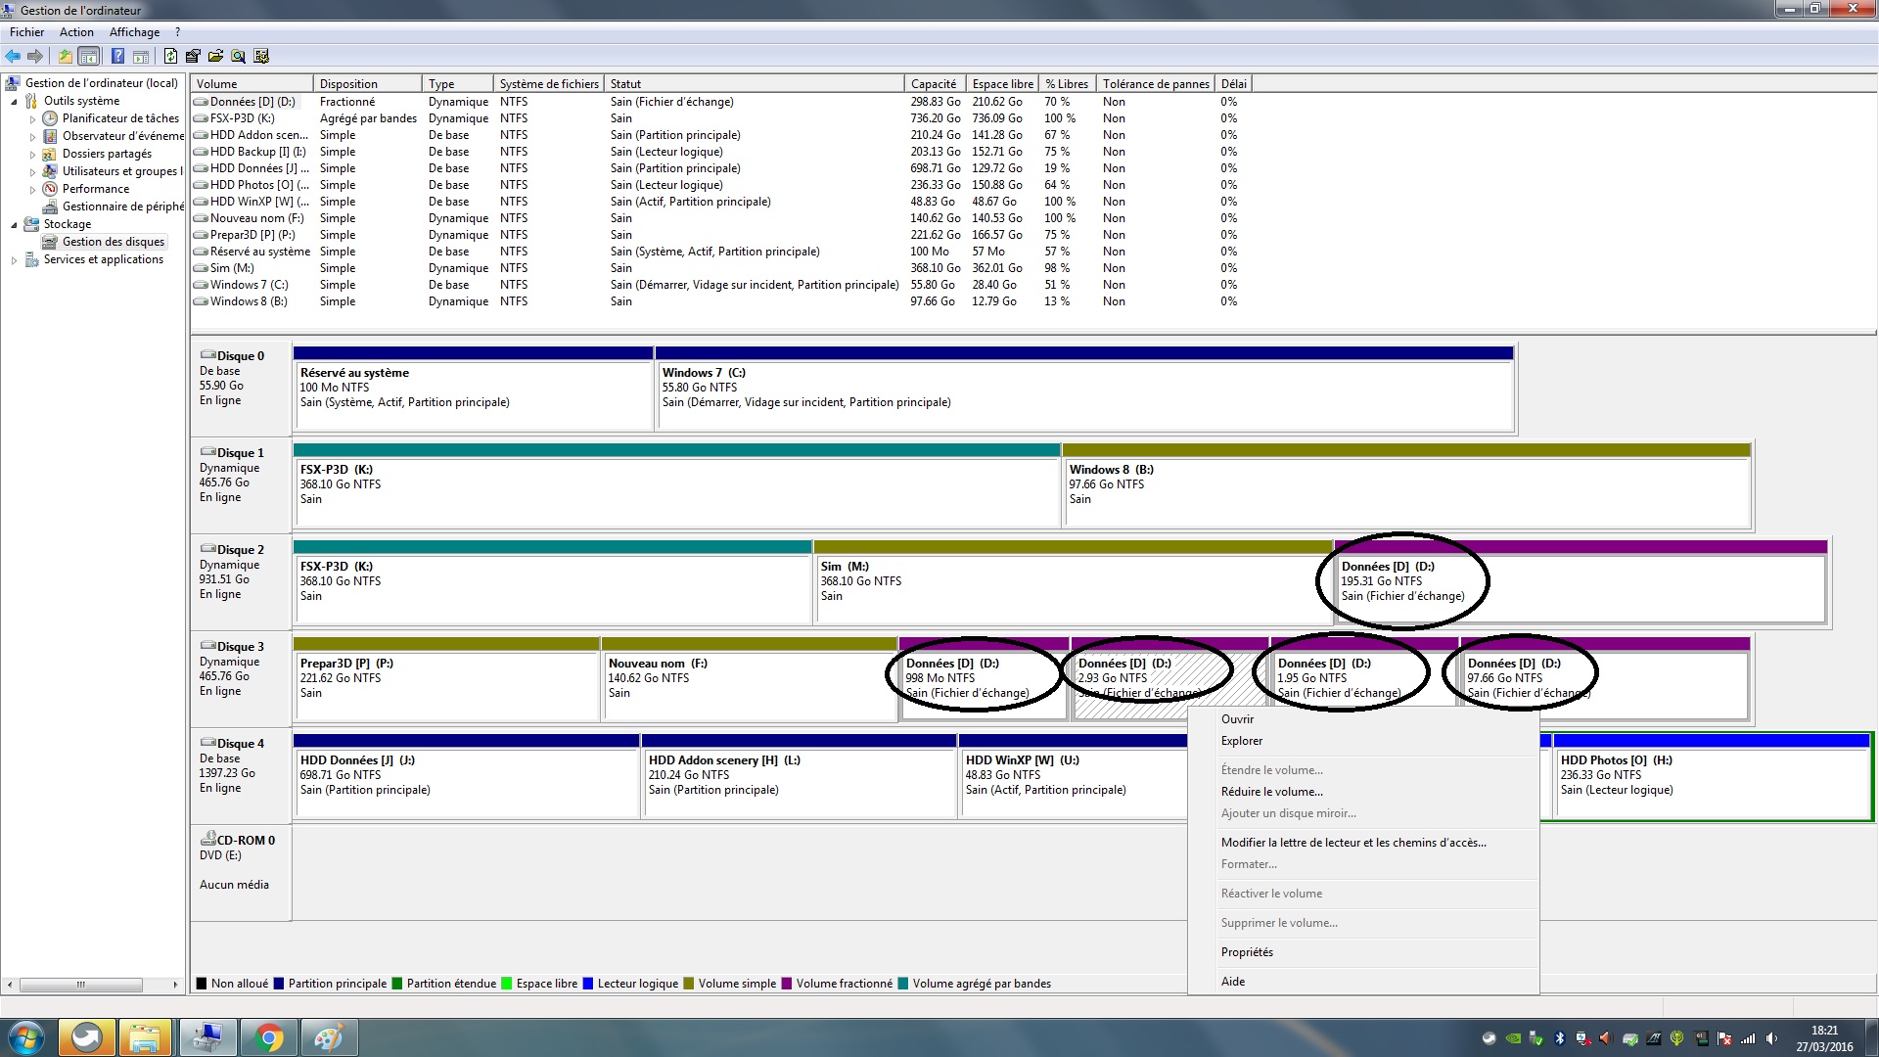
Task: Click the Action Center flag tray icon
Action: tap(1724, 1038)
